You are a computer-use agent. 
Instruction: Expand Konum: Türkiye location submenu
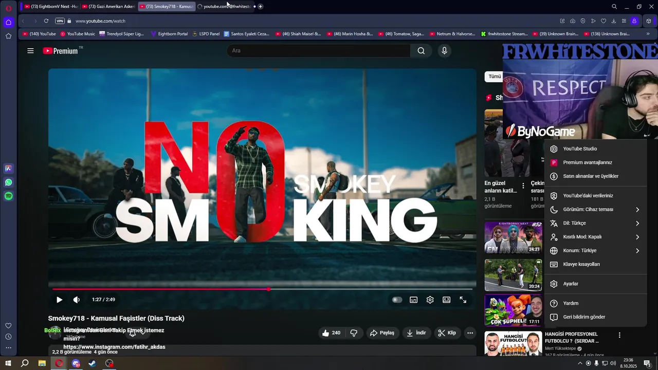tap(595, 251)
